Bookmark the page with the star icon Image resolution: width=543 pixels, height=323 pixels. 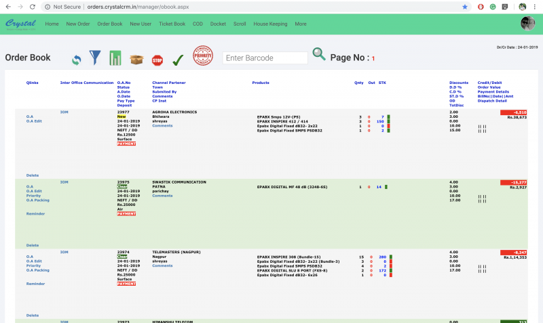click(x=465, y=7)
